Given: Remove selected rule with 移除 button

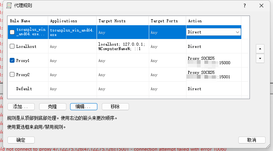Looking at the screenshot, I should pos(115,106).
